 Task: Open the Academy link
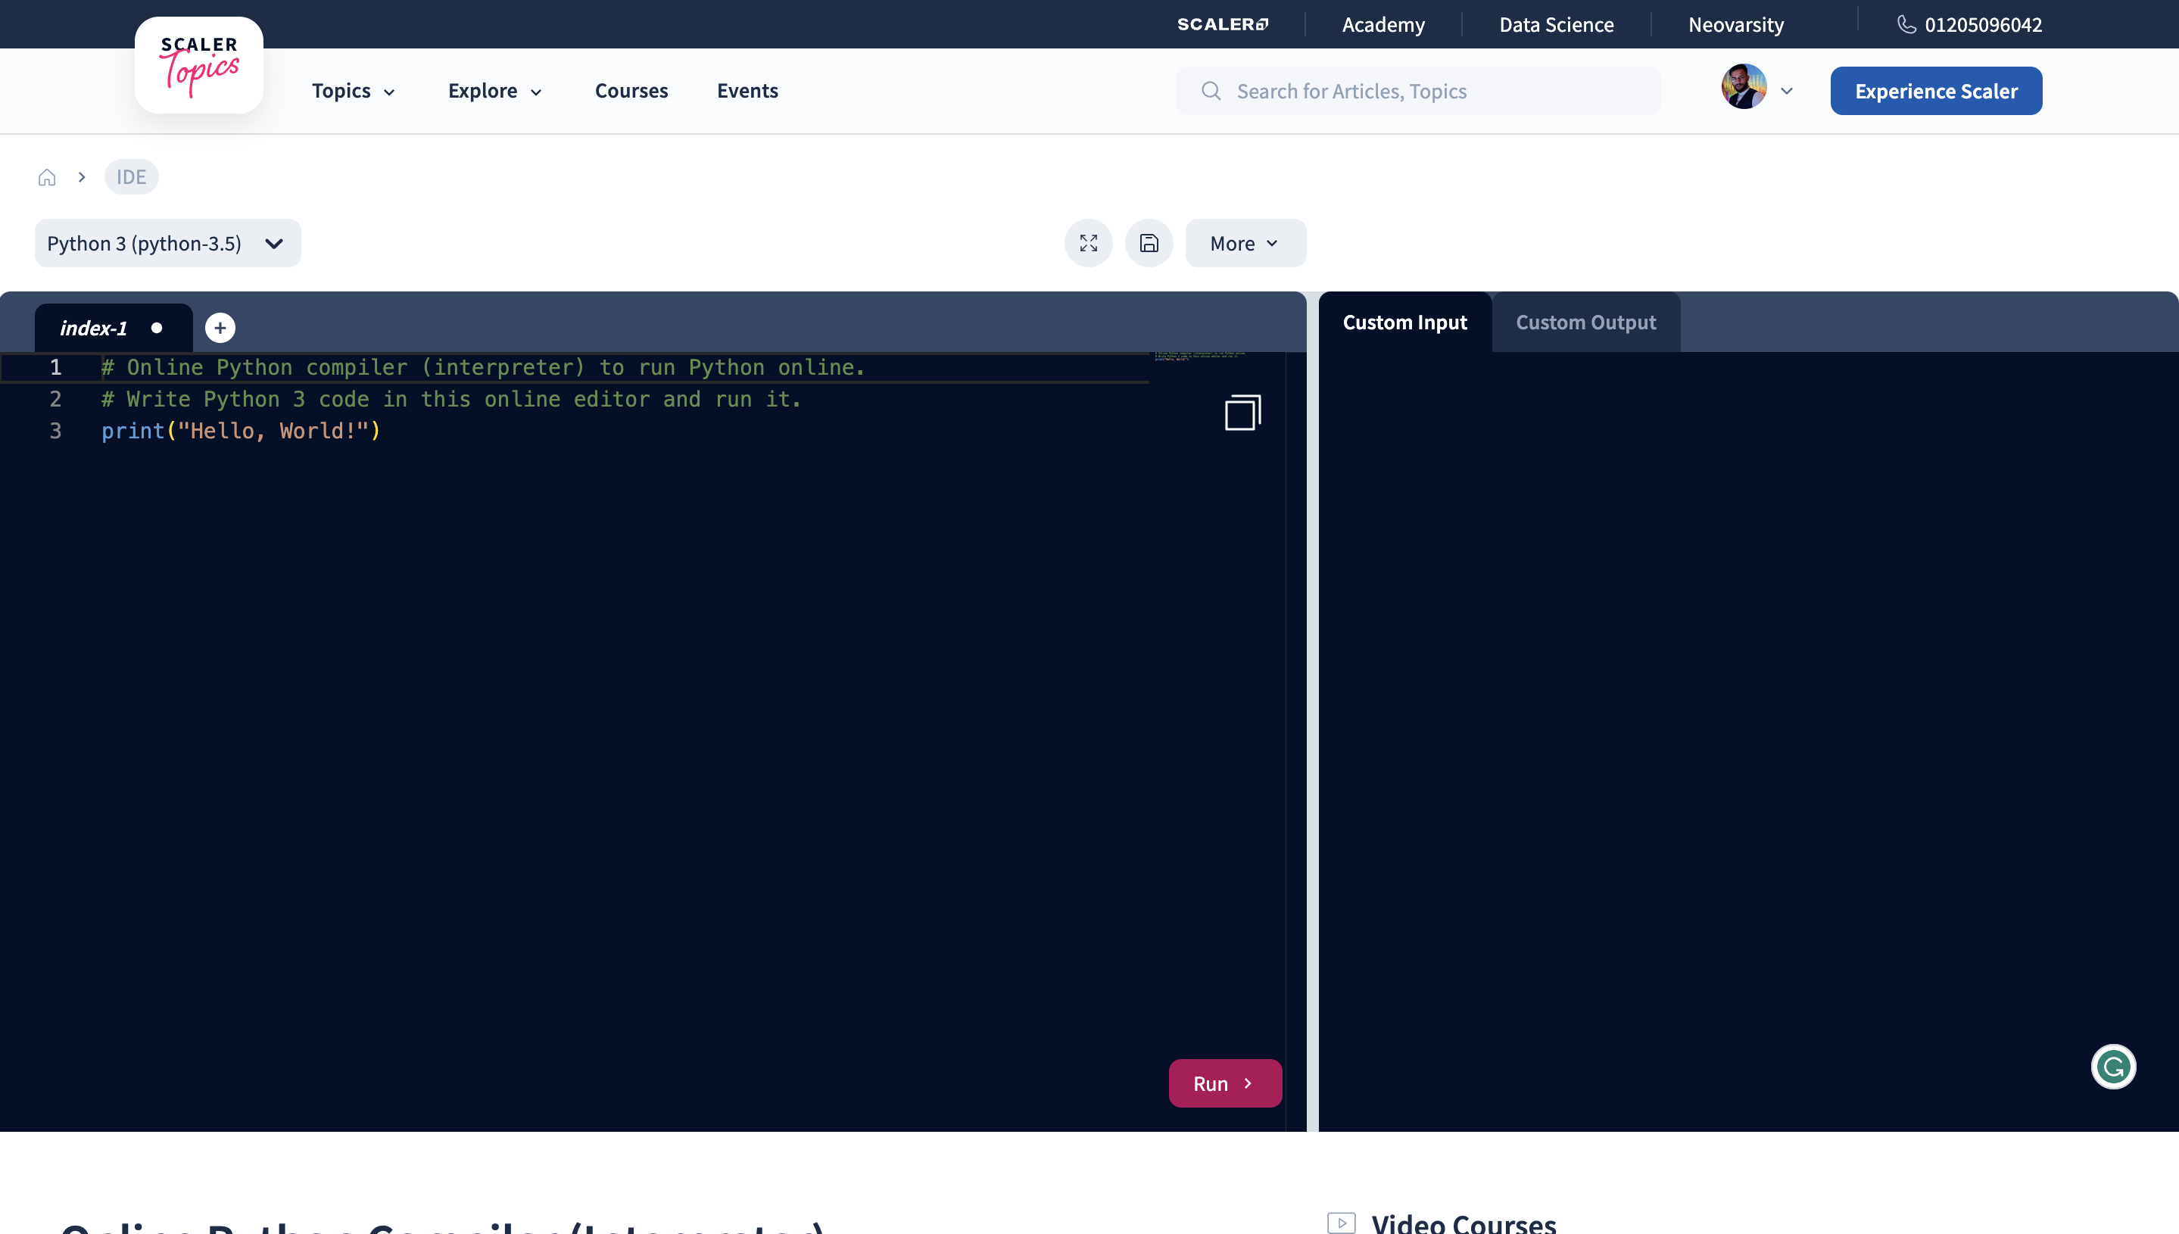pyautogui.click(x=1383, y=24)
